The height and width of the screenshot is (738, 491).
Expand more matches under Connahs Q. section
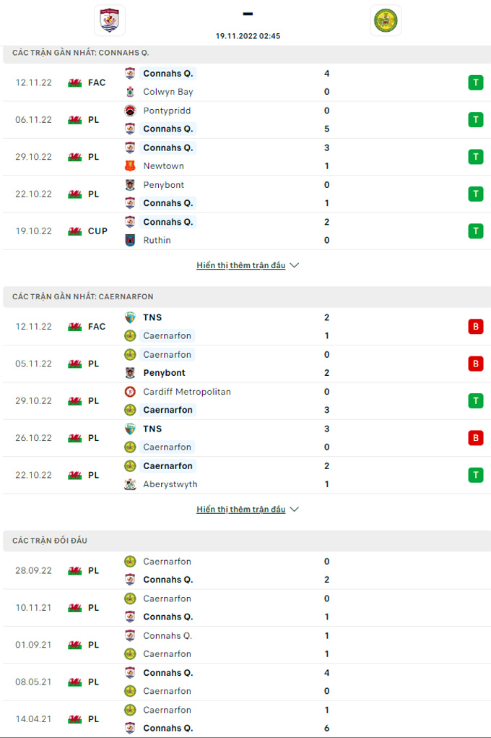(x=240, y=265)
